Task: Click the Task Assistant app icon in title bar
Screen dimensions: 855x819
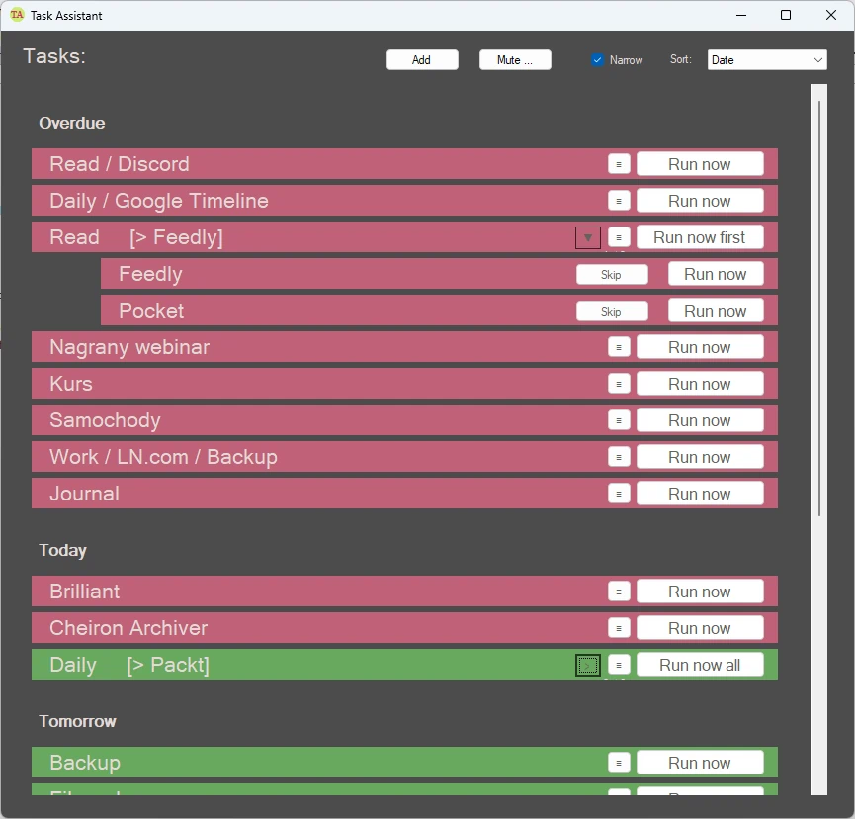Action: click(17, 15)
